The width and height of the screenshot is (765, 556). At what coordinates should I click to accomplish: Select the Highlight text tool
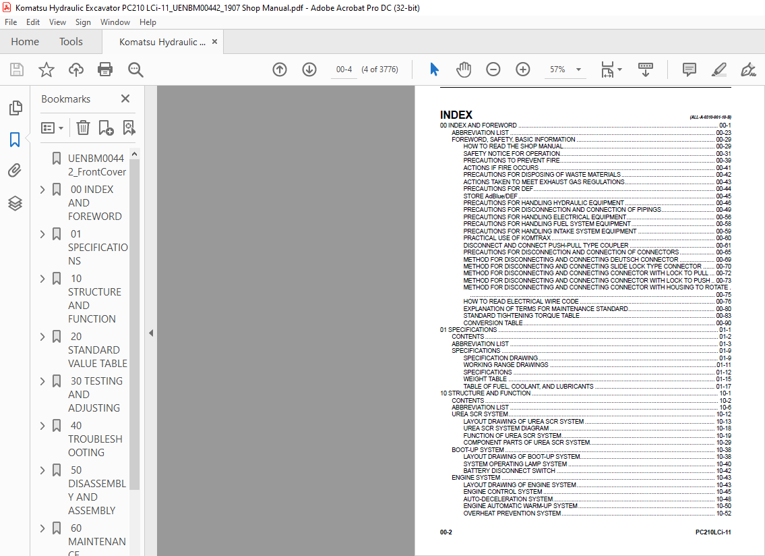point(718,69)
